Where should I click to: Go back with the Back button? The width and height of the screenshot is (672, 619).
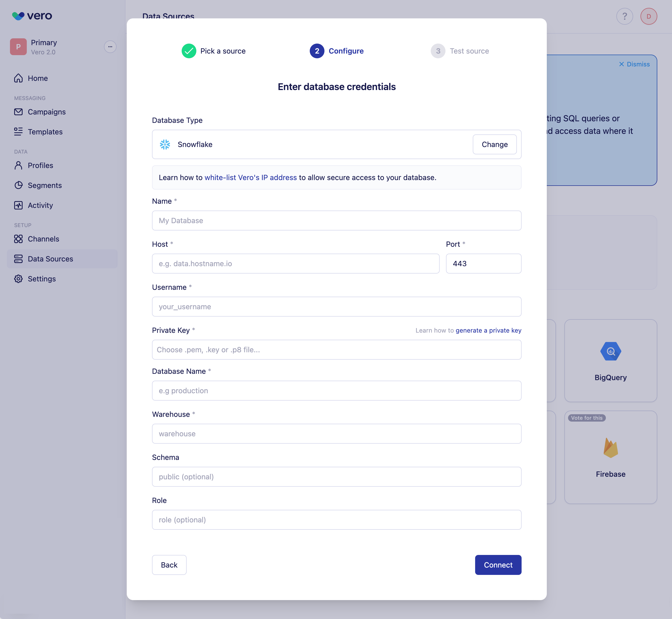[x=169, y=565]
